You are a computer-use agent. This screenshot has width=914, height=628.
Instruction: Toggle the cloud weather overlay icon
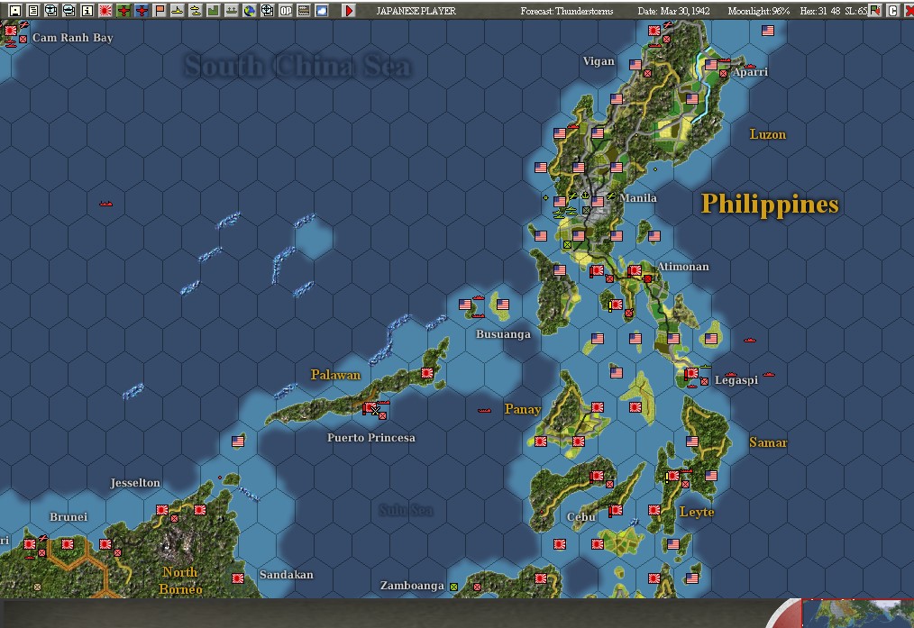[324, 9]
